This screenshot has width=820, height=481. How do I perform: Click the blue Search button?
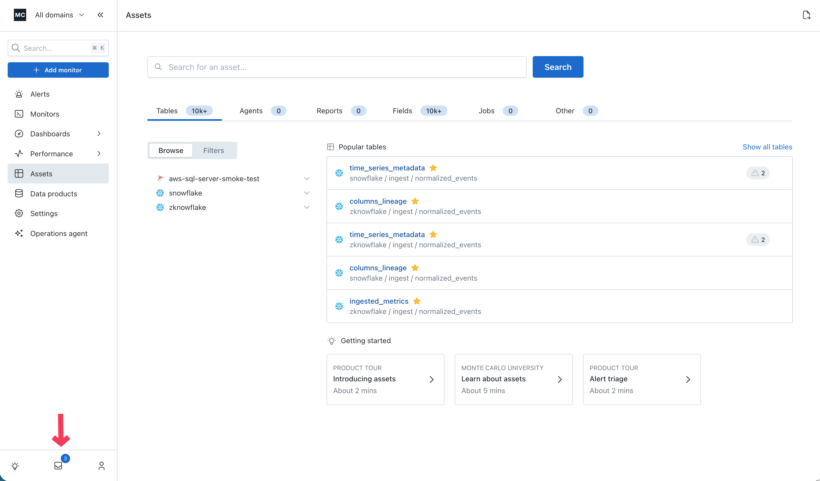558,67
